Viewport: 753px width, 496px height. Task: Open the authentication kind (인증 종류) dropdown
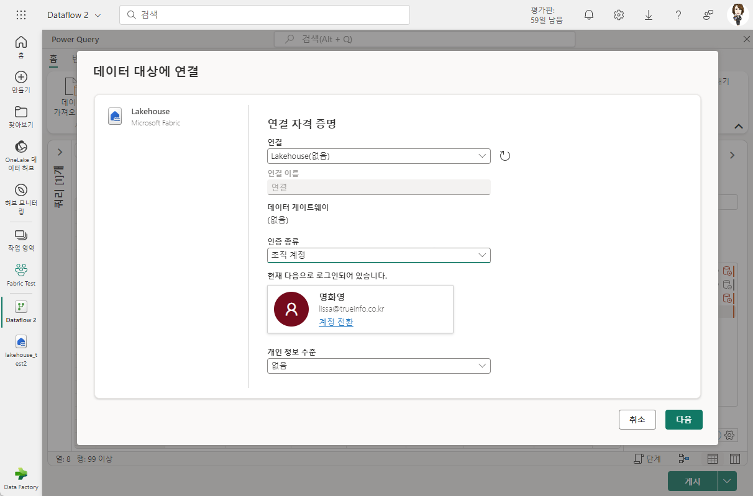(x=379, y=255)
